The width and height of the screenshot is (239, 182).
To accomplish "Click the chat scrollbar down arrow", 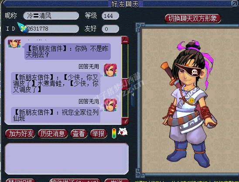I will coord(125,121).
